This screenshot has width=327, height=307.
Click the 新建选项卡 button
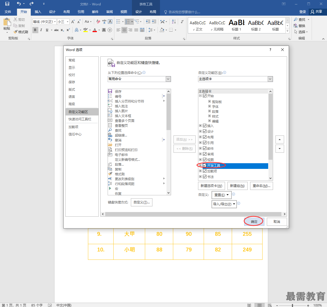(212, 186)
